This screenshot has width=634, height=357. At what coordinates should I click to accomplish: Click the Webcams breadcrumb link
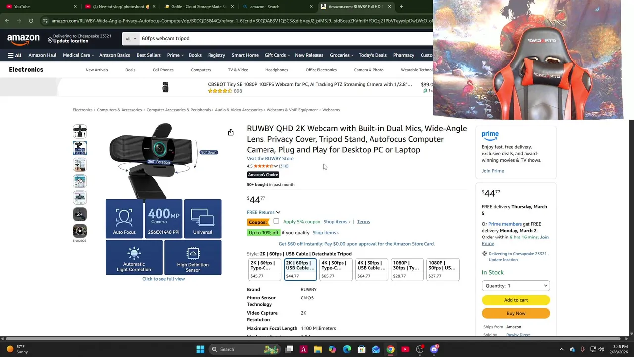(x=331, y=110)
